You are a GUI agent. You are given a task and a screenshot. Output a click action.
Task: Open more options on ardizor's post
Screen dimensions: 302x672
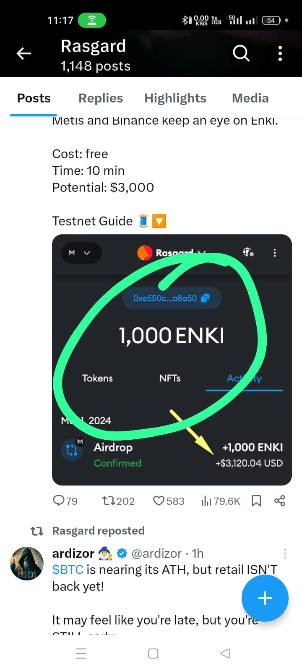(285, 554)
